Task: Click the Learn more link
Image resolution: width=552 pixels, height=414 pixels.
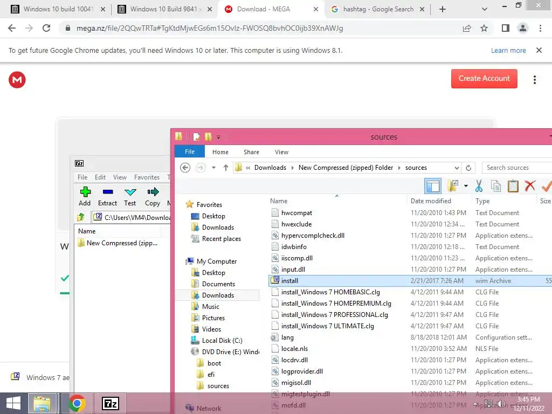Action: pyautogui.click(x=508, y=50)
